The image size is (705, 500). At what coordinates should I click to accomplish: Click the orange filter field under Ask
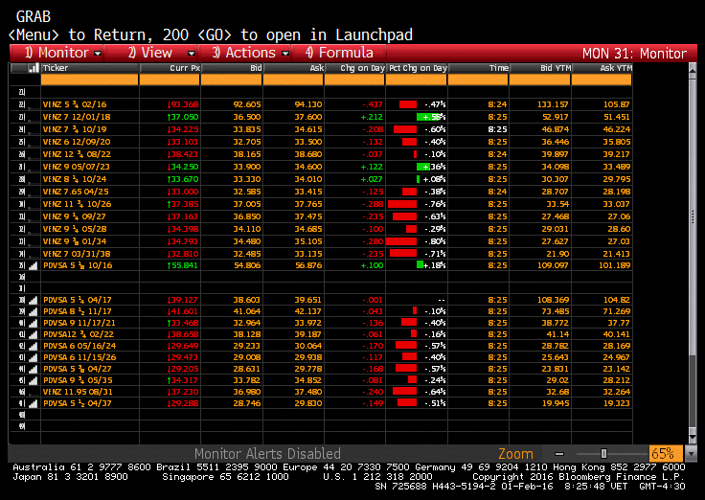click(x=293, y=80)
